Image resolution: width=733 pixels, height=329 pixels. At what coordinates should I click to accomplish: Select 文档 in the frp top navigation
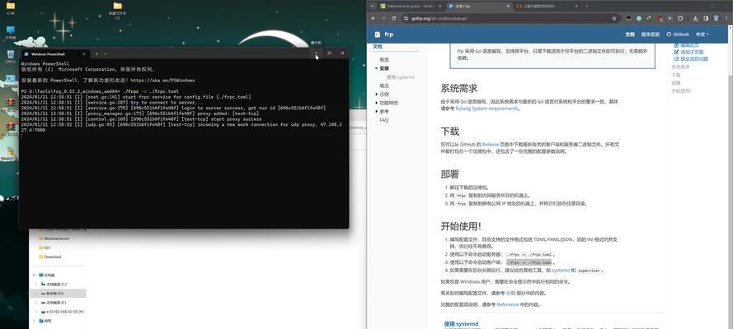tap(630, 35)
